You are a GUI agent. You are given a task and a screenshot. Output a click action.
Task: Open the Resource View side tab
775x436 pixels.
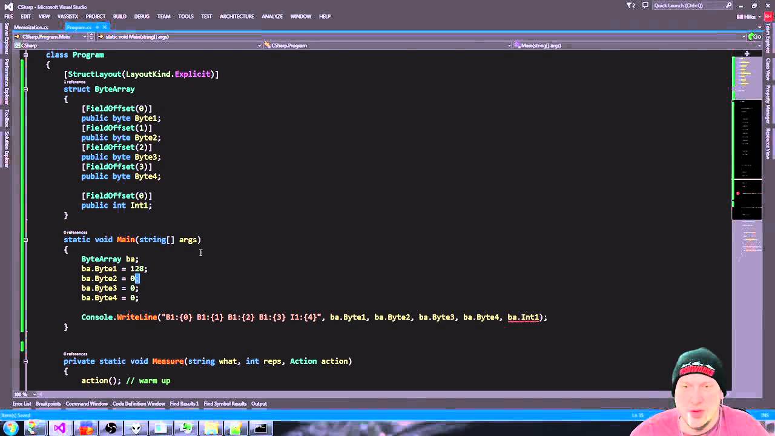[768, 144]
